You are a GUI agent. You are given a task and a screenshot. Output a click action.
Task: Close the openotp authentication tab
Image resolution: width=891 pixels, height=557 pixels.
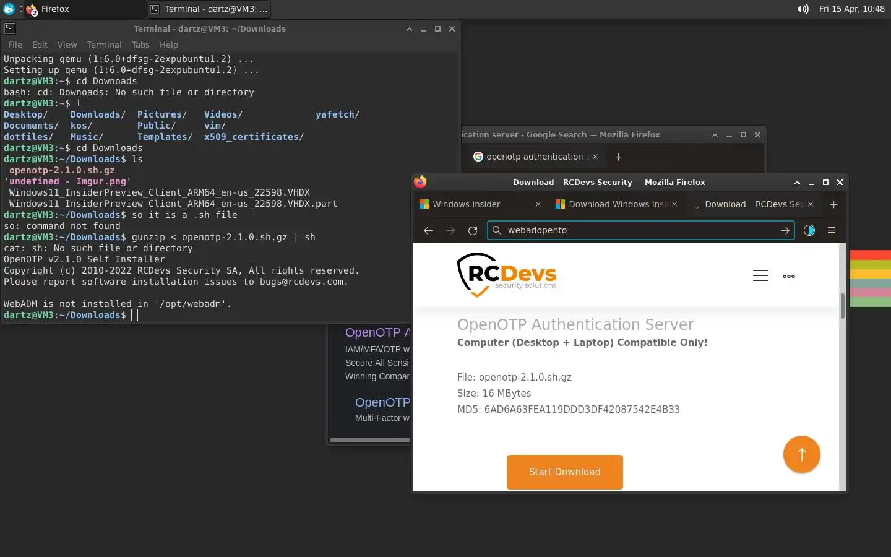tap(595, 157)
